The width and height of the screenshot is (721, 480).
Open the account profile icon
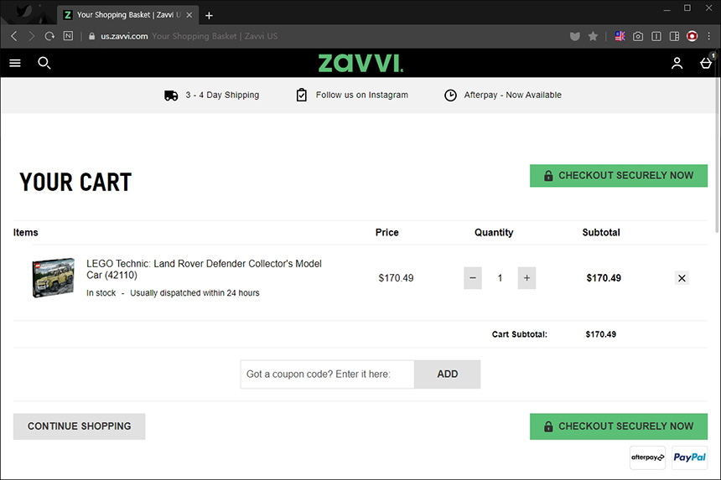677,63
